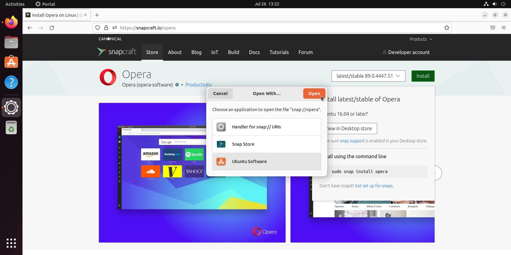The width and height of the screenshot is (511, 255).
Task: Select Handler for snap:// URIs entry
Action: tap(267, 127)
